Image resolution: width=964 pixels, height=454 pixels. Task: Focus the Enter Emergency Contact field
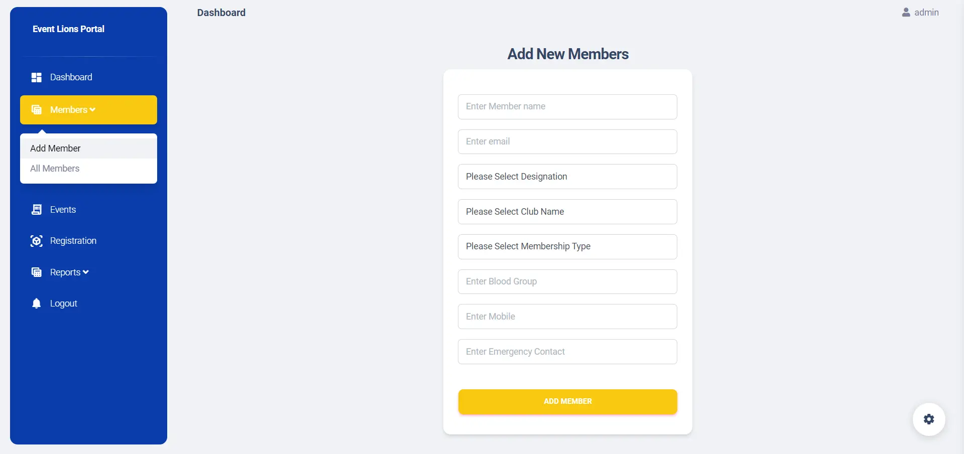(x=567, y=352)
